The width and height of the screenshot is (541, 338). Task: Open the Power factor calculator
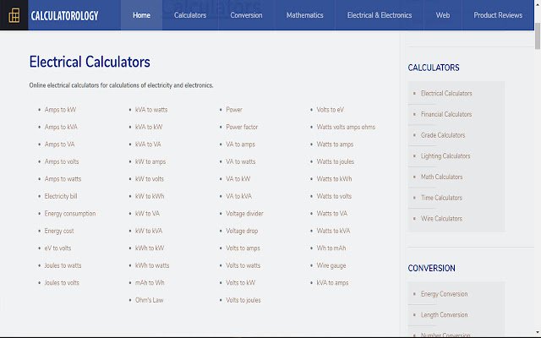[x=242, y=127]
